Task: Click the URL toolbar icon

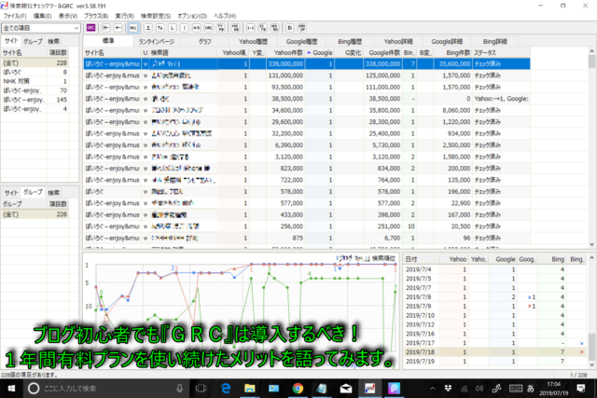Action: point(208,28)
